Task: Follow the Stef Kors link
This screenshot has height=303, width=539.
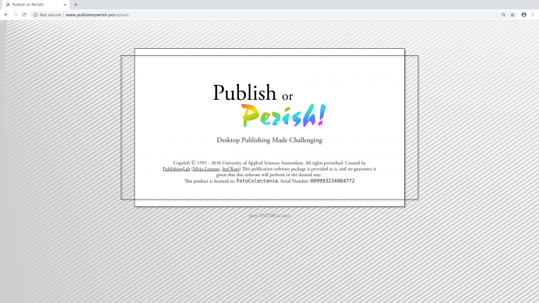Action: pyautogui.click(x=230, y=169)
